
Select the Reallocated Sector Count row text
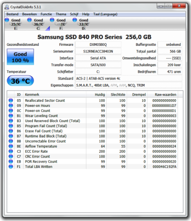click(45, 100)
